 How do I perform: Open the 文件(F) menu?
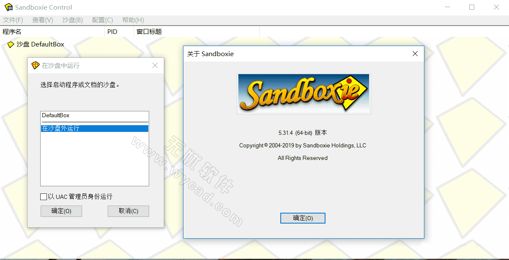[13, 20]
